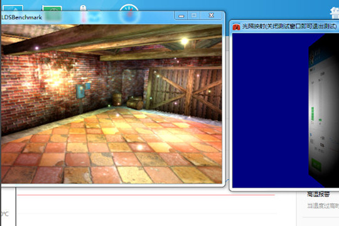Screen dimensions: 339x226
Task: Click the LDSBenchmark title bar text
Action: click(21, 18)
